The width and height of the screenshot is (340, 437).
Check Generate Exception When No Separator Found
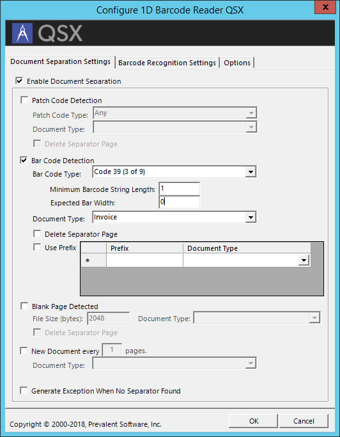[x=24, y=391]
